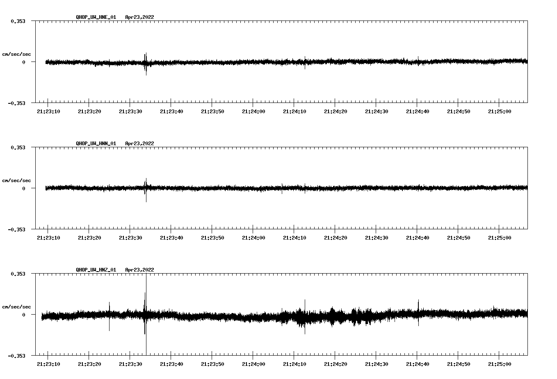The image size is (557, 379).
Task: Click the 21:23:20 time label on HNZ plot
Action: [x=89, y=364]
